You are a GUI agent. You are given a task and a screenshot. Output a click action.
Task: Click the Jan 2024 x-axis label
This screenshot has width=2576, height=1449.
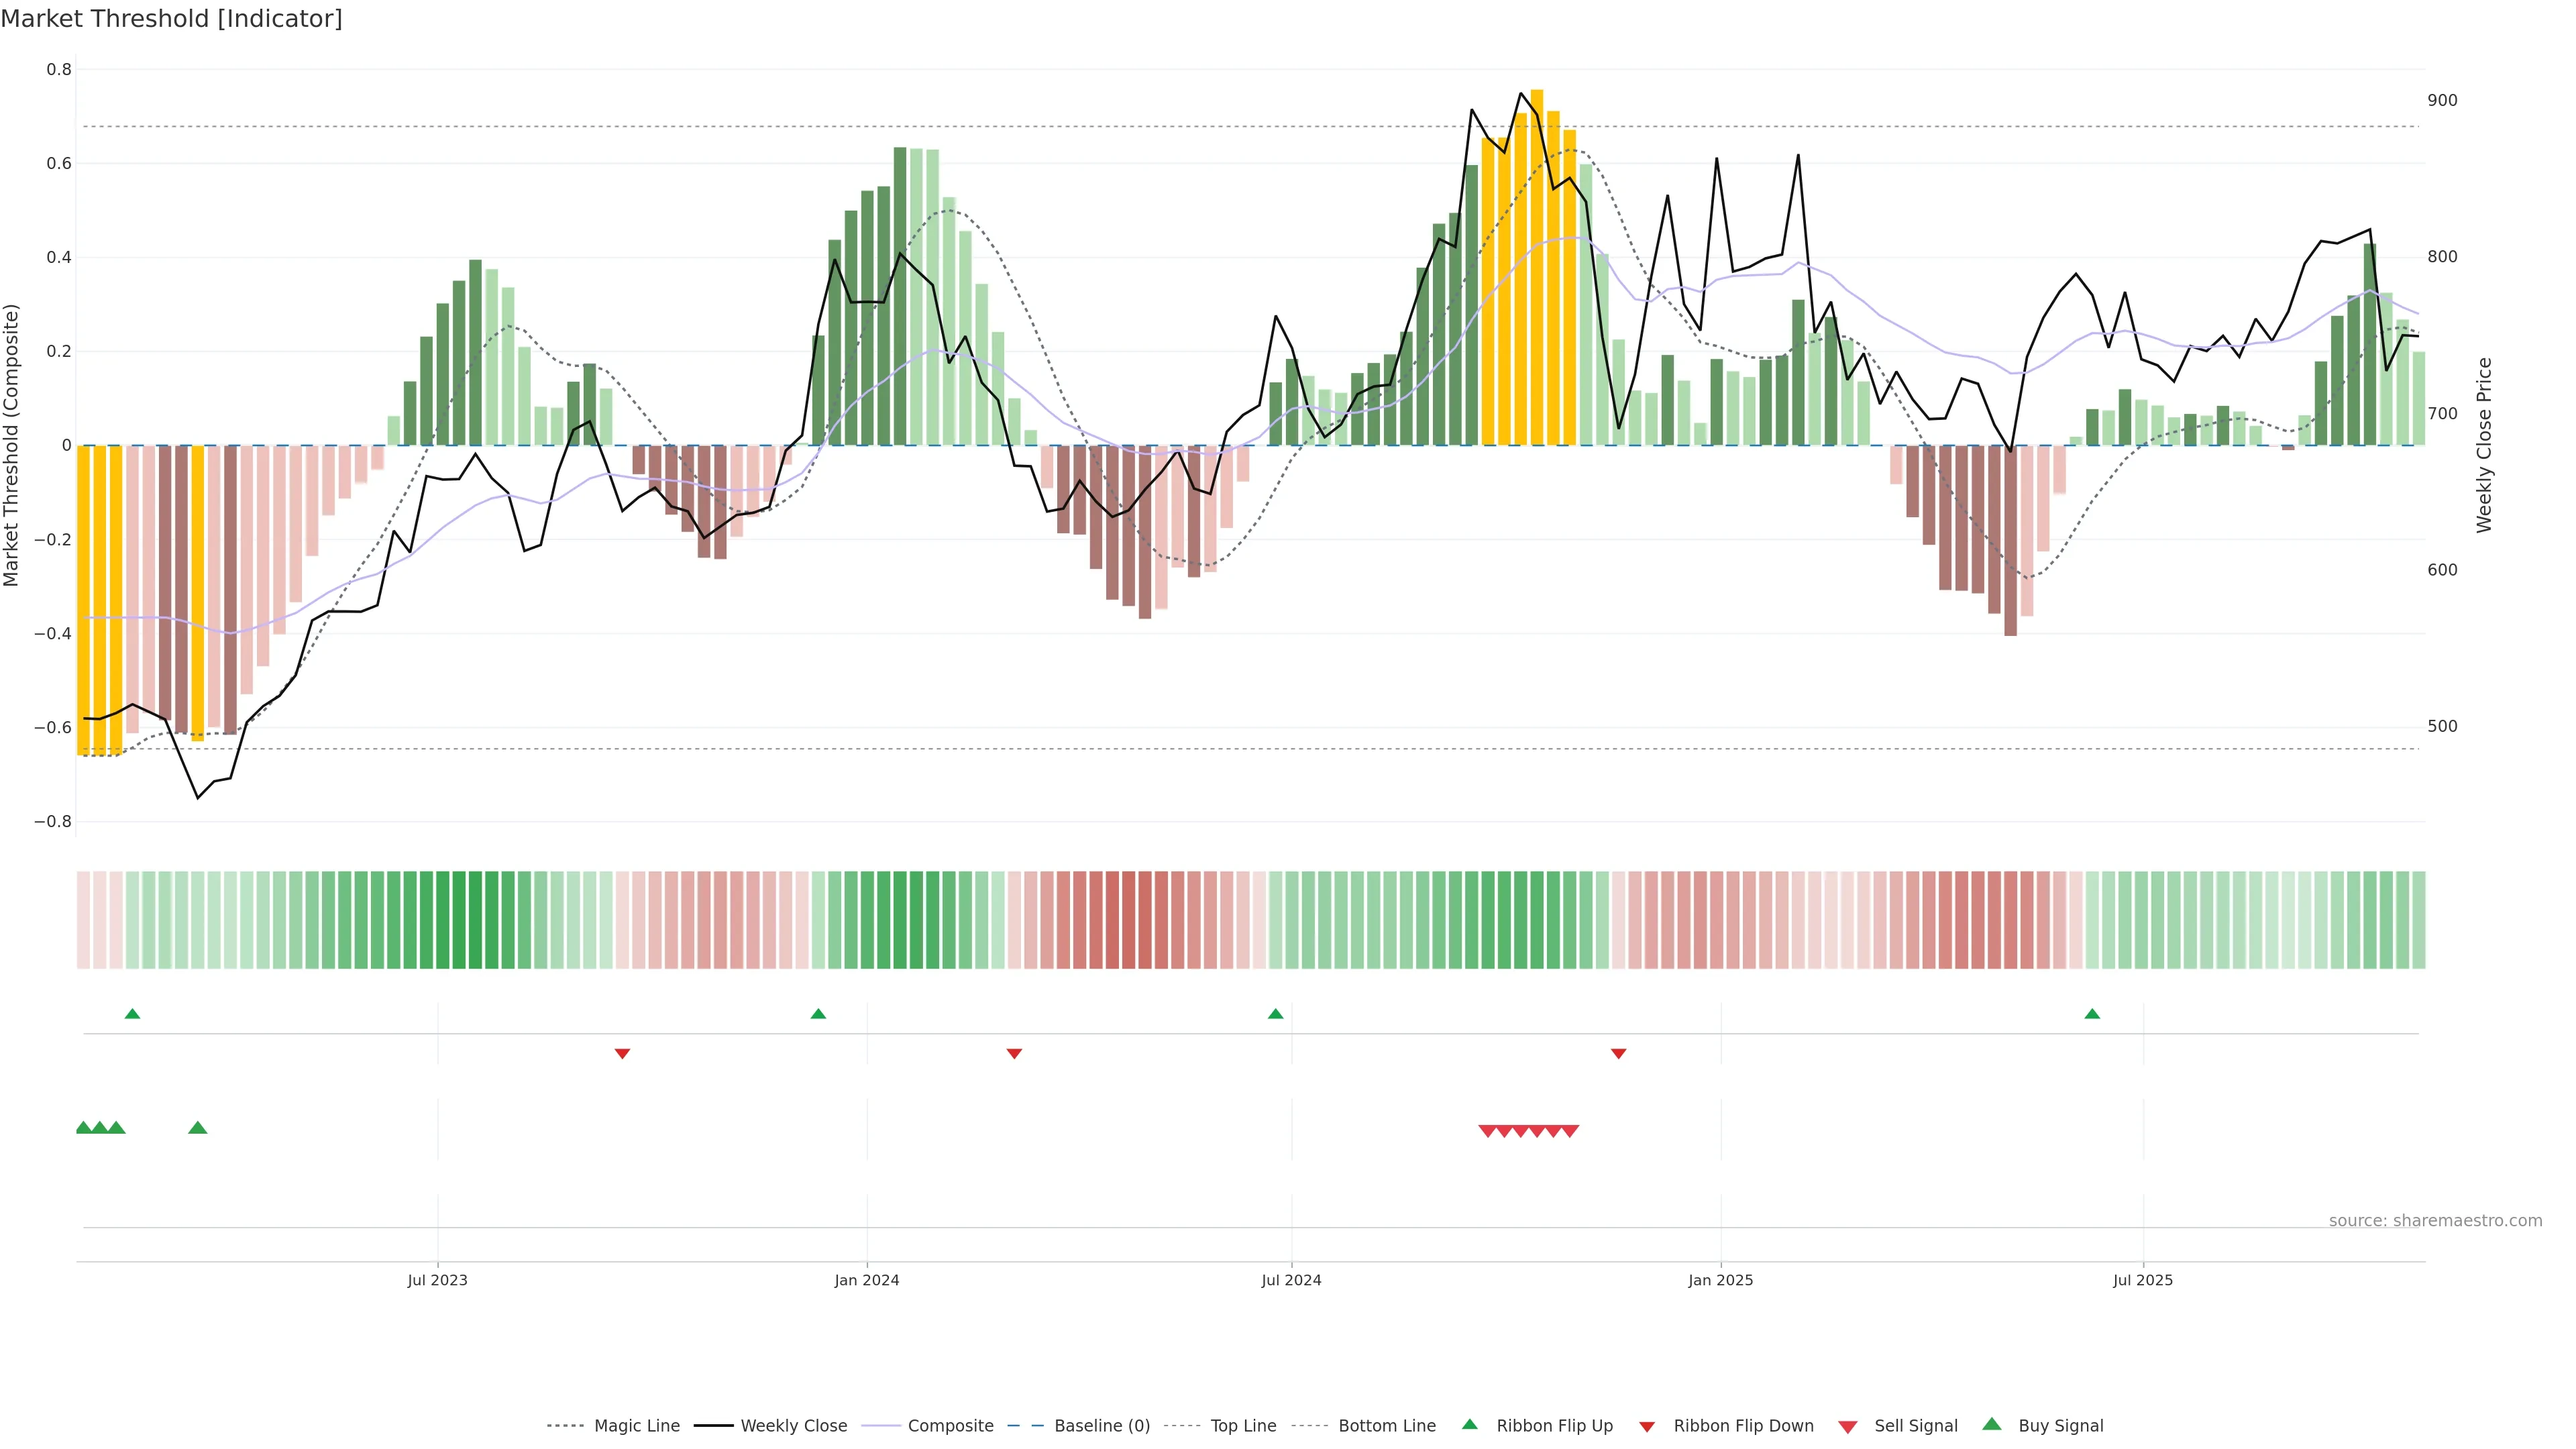[x=867, y=1280]
